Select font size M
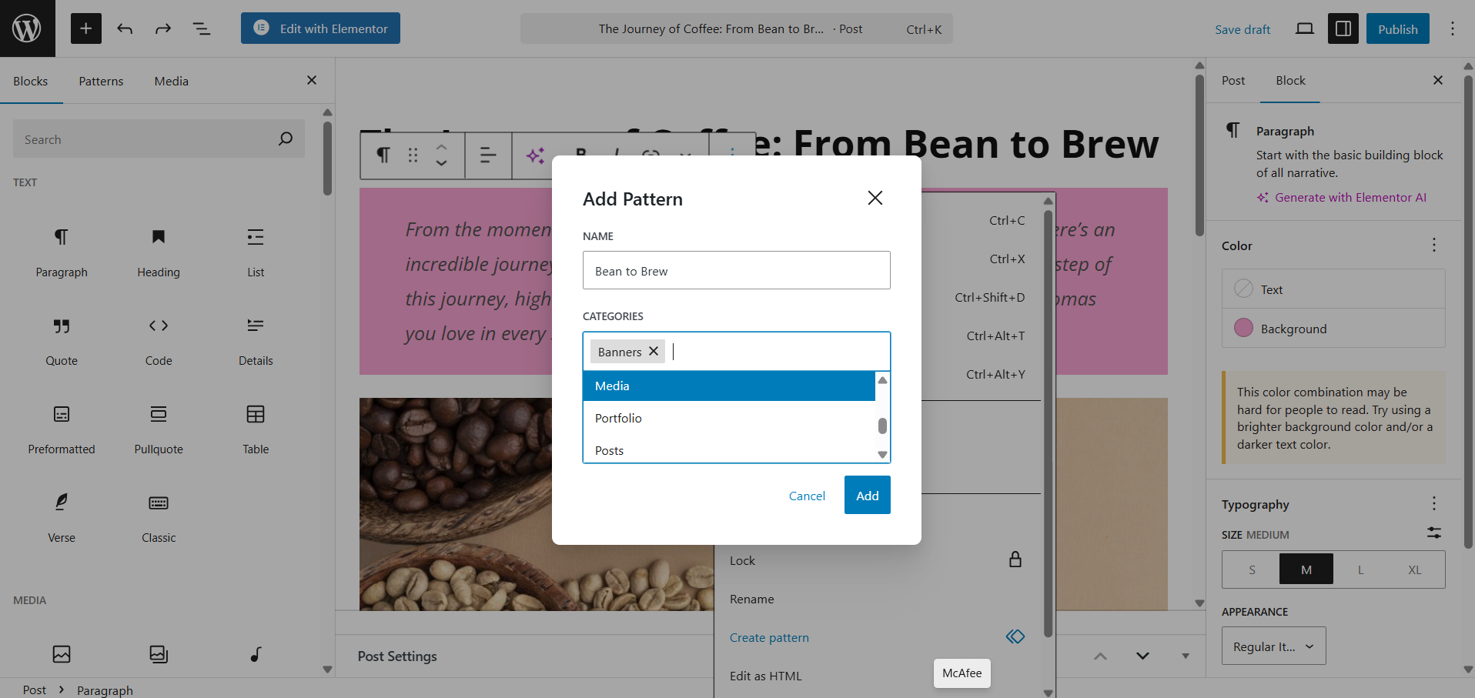Image resolution: width=1475 pixels, height=698 pixels. (1306, 569)
